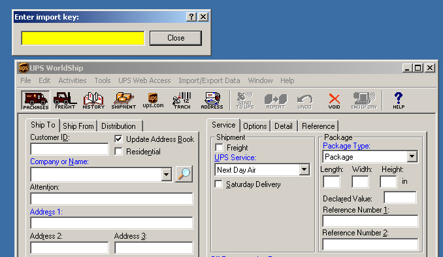This screenshot has width=443, height=257.
Task: Launch the ups.com toolbar icon
Action: click(x=153, y=100)
